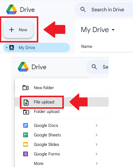This screenshot has width=133, height=167.
Task: Expand Google Forms submenu chevron
Action: [96, 154]
